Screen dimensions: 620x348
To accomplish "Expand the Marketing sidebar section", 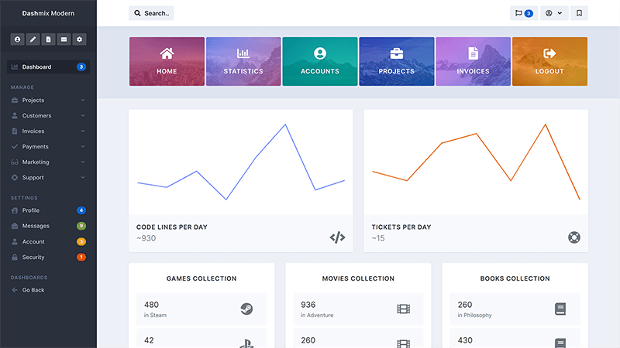I will pos(48,162).
